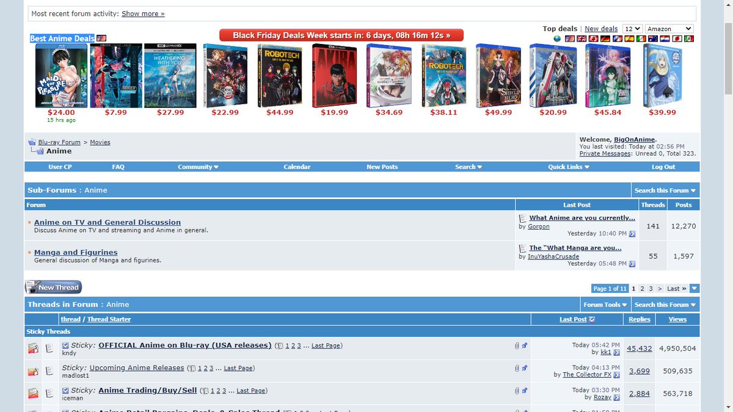The image size is (733, 412).
Task: Open 45,432 replies count link
Action: point(640,349)
